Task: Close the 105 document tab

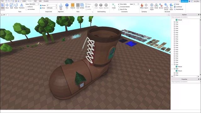Action: pos(6,15)
